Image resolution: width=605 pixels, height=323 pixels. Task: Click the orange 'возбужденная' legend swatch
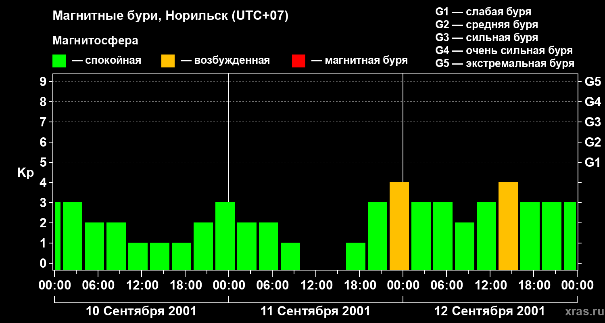pos(168,61)
